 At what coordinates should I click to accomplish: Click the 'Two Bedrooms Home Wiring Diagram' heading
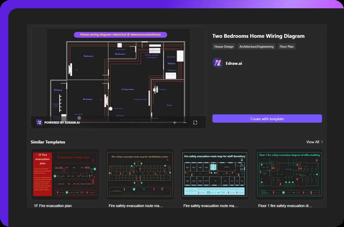tap(258, 36)
